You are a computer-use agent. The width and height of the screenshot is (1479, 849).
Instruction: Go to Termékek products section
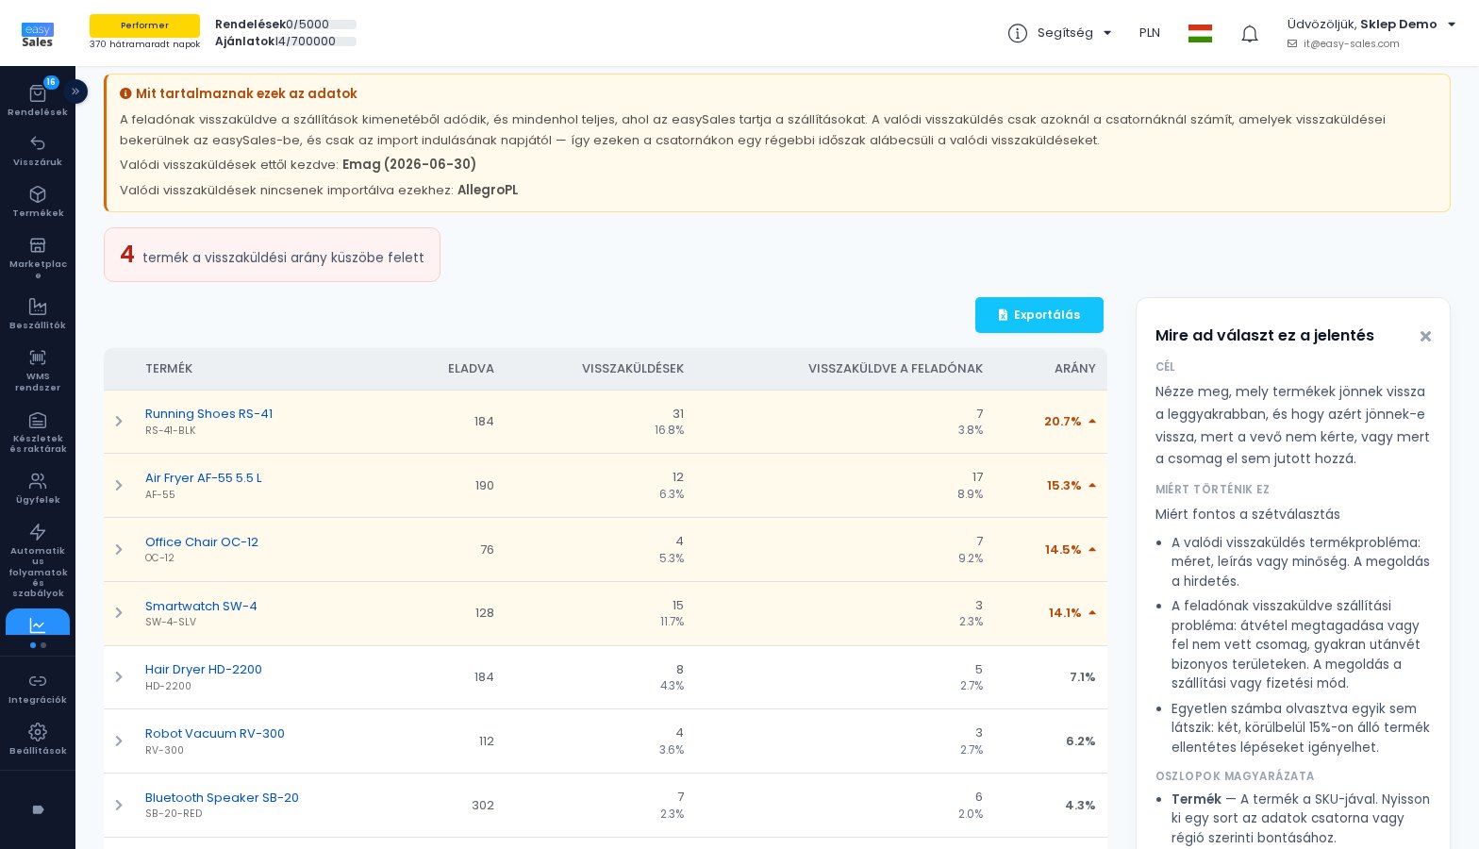click(38, 194)
